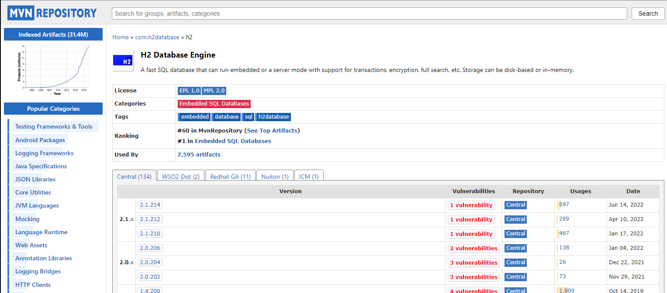Image resolution: width=667 pixels, height=293 pixels.
Task: View 3 vulnerabilities for version 2.0.202
Action: pos(474,277)
